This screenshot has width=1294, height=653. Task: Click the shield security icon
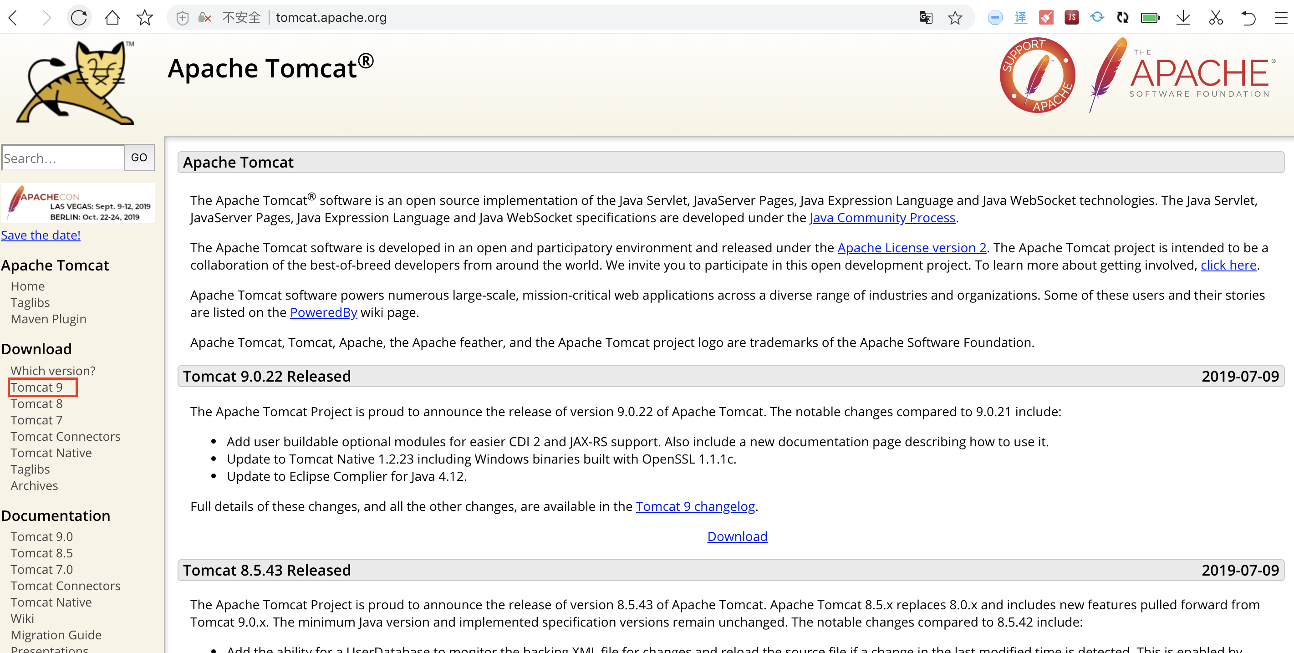182,18
